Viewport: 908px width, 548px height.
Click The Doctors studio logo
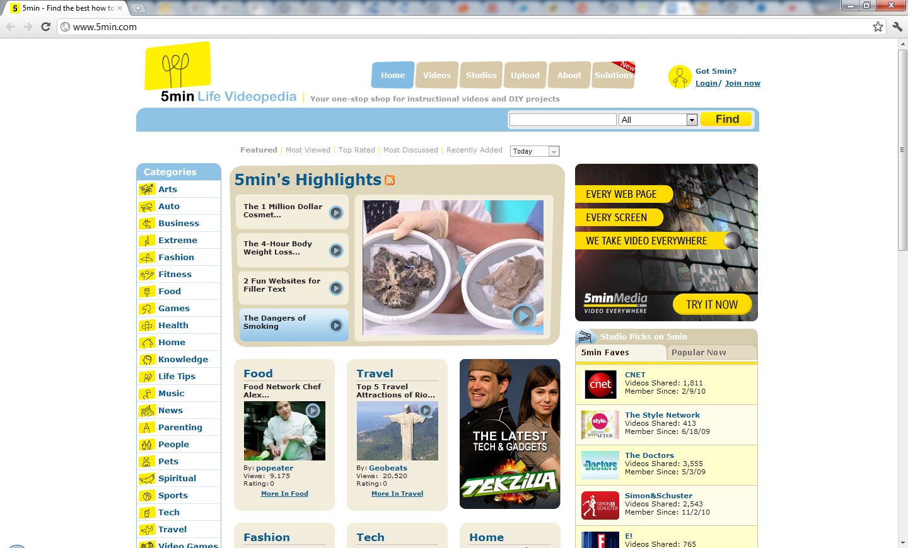pos(600,465)
